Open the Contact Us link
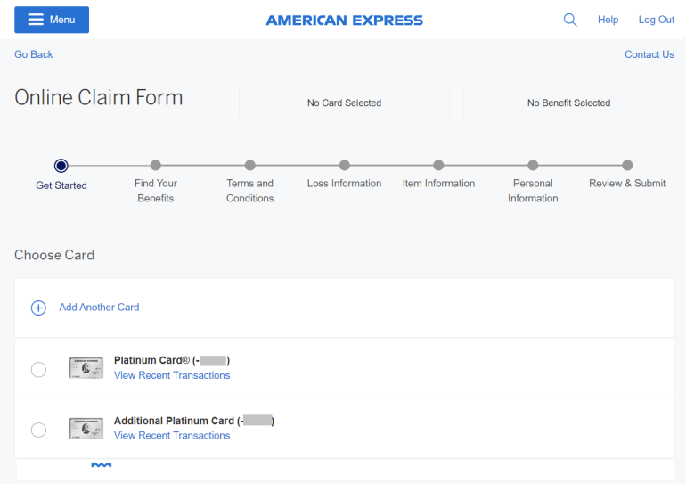The width and height of the screenshot is (686, 484). click(649, 54)
